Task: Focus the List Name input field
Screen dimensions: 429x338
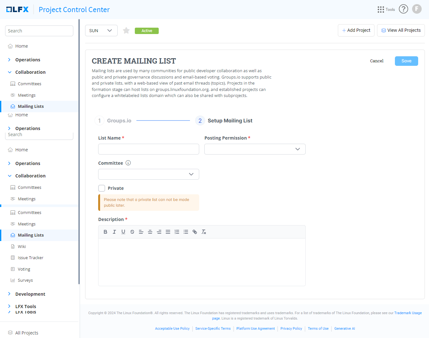Action: coord(149,149)
